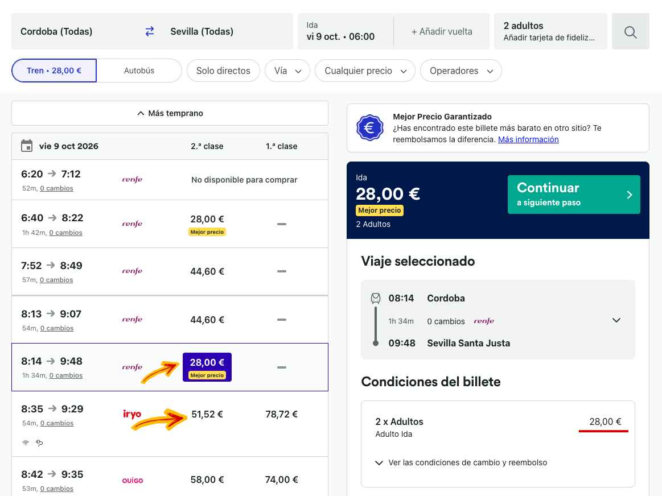Expand earlier trains with Más temprano

(170, 113)
